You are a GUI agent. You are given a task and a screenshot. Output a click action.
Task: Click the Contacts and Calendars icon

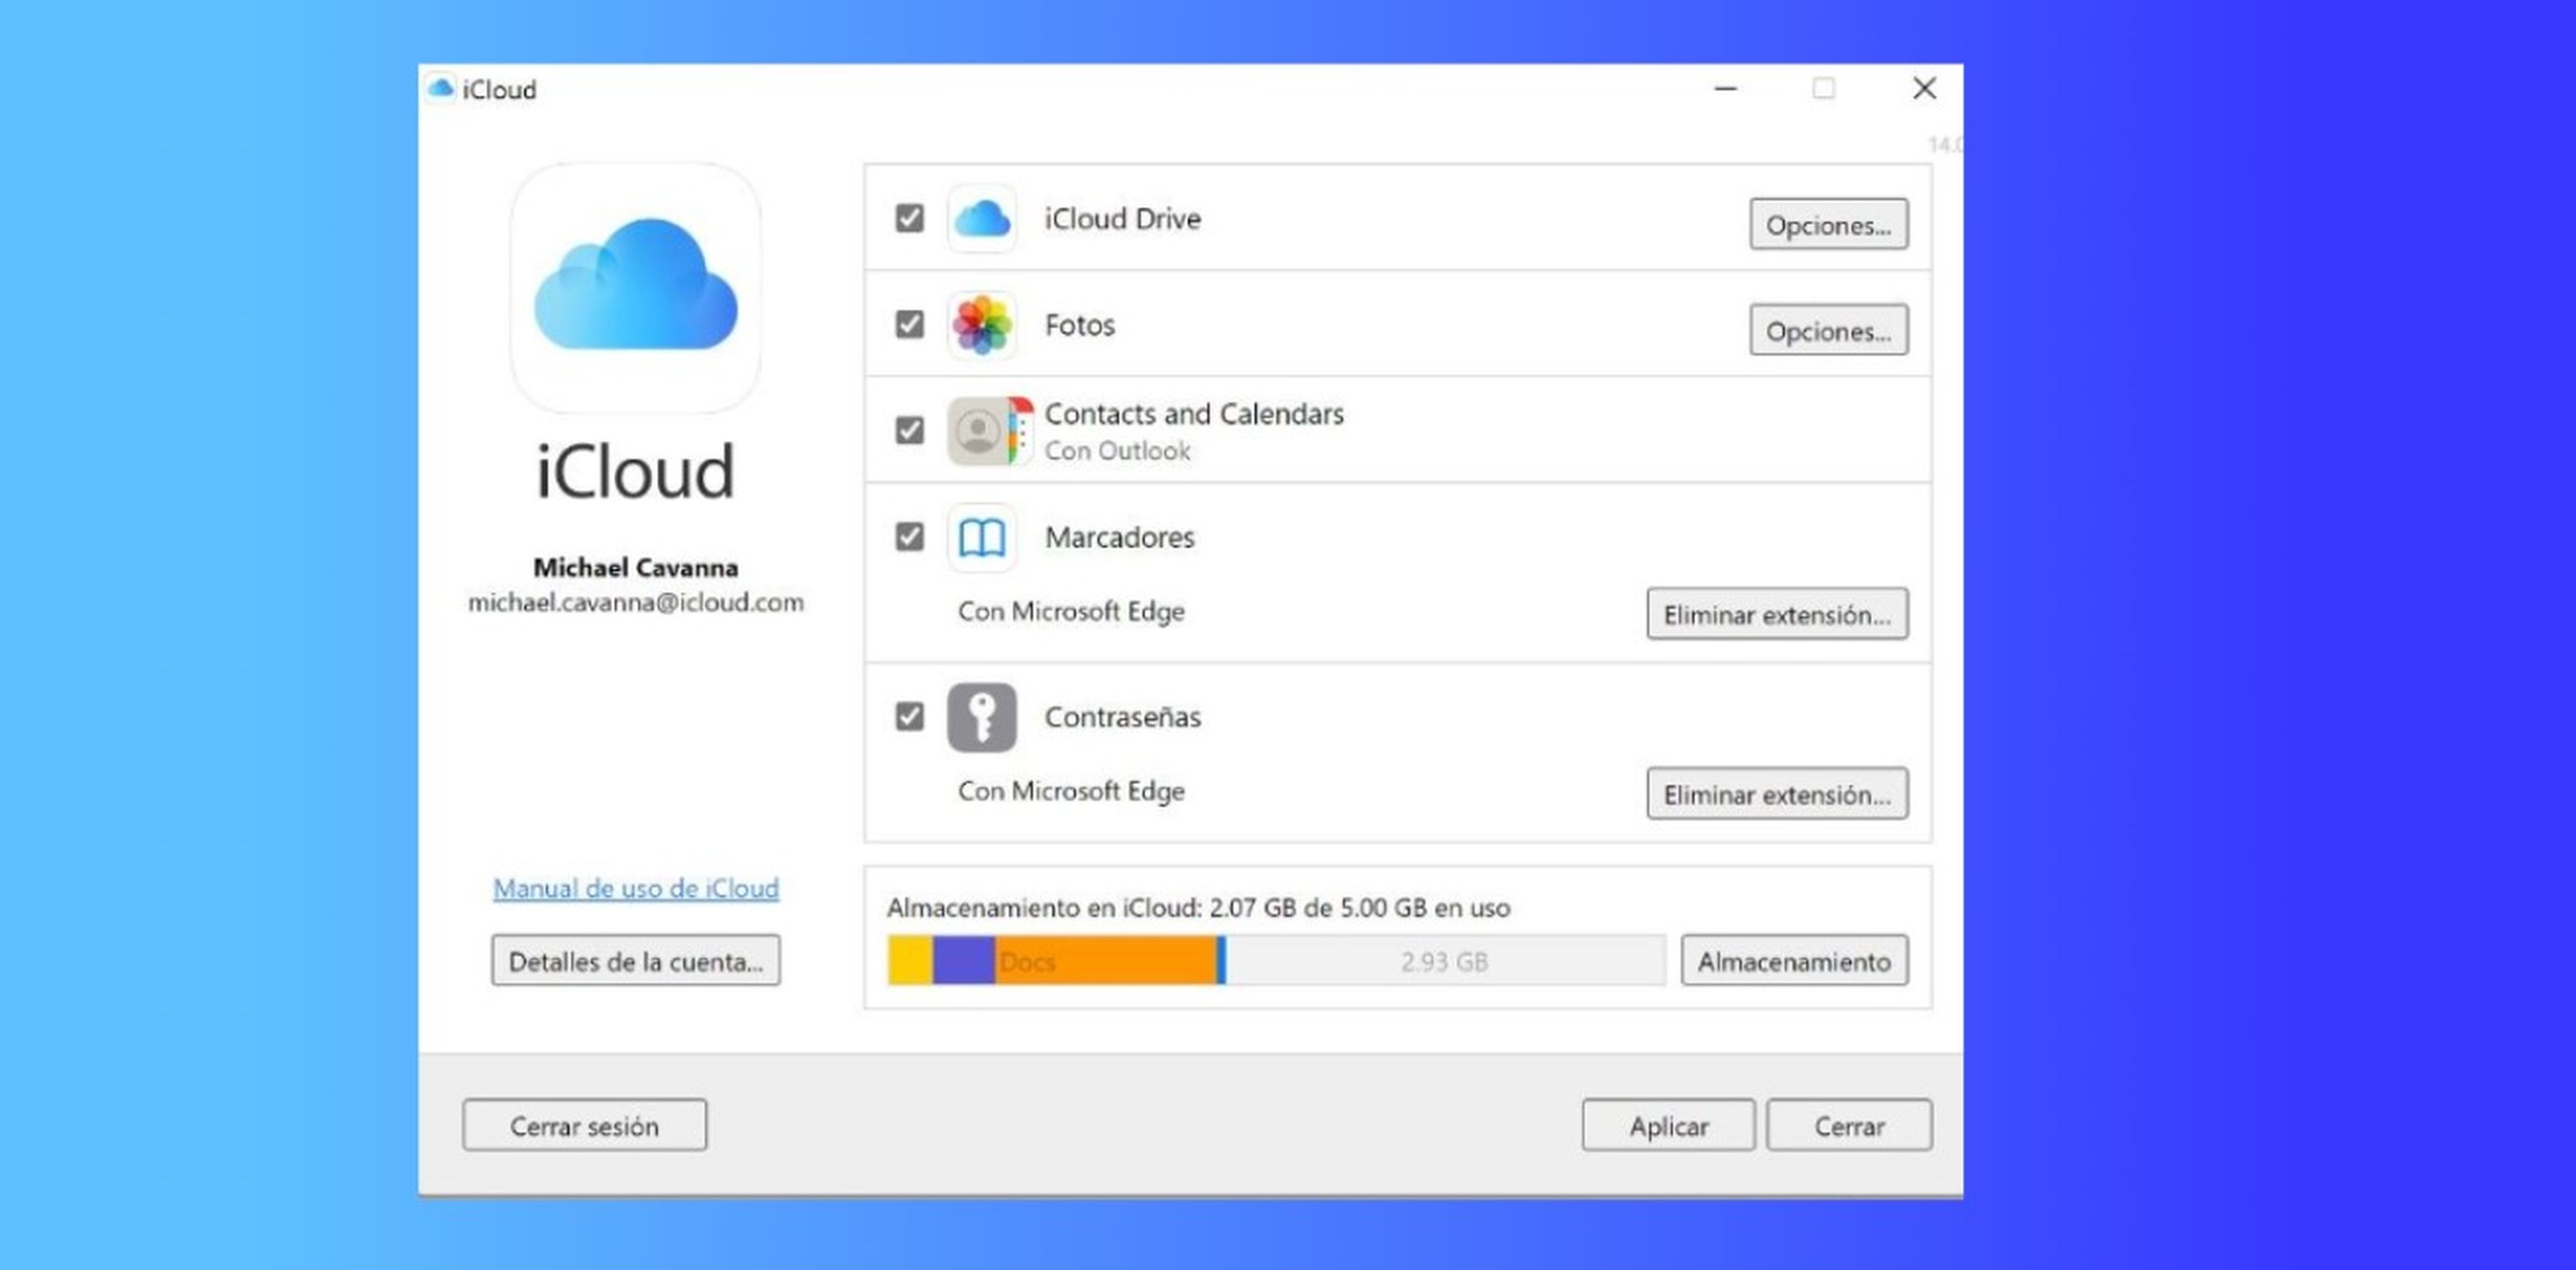click(x=989, y=430)
